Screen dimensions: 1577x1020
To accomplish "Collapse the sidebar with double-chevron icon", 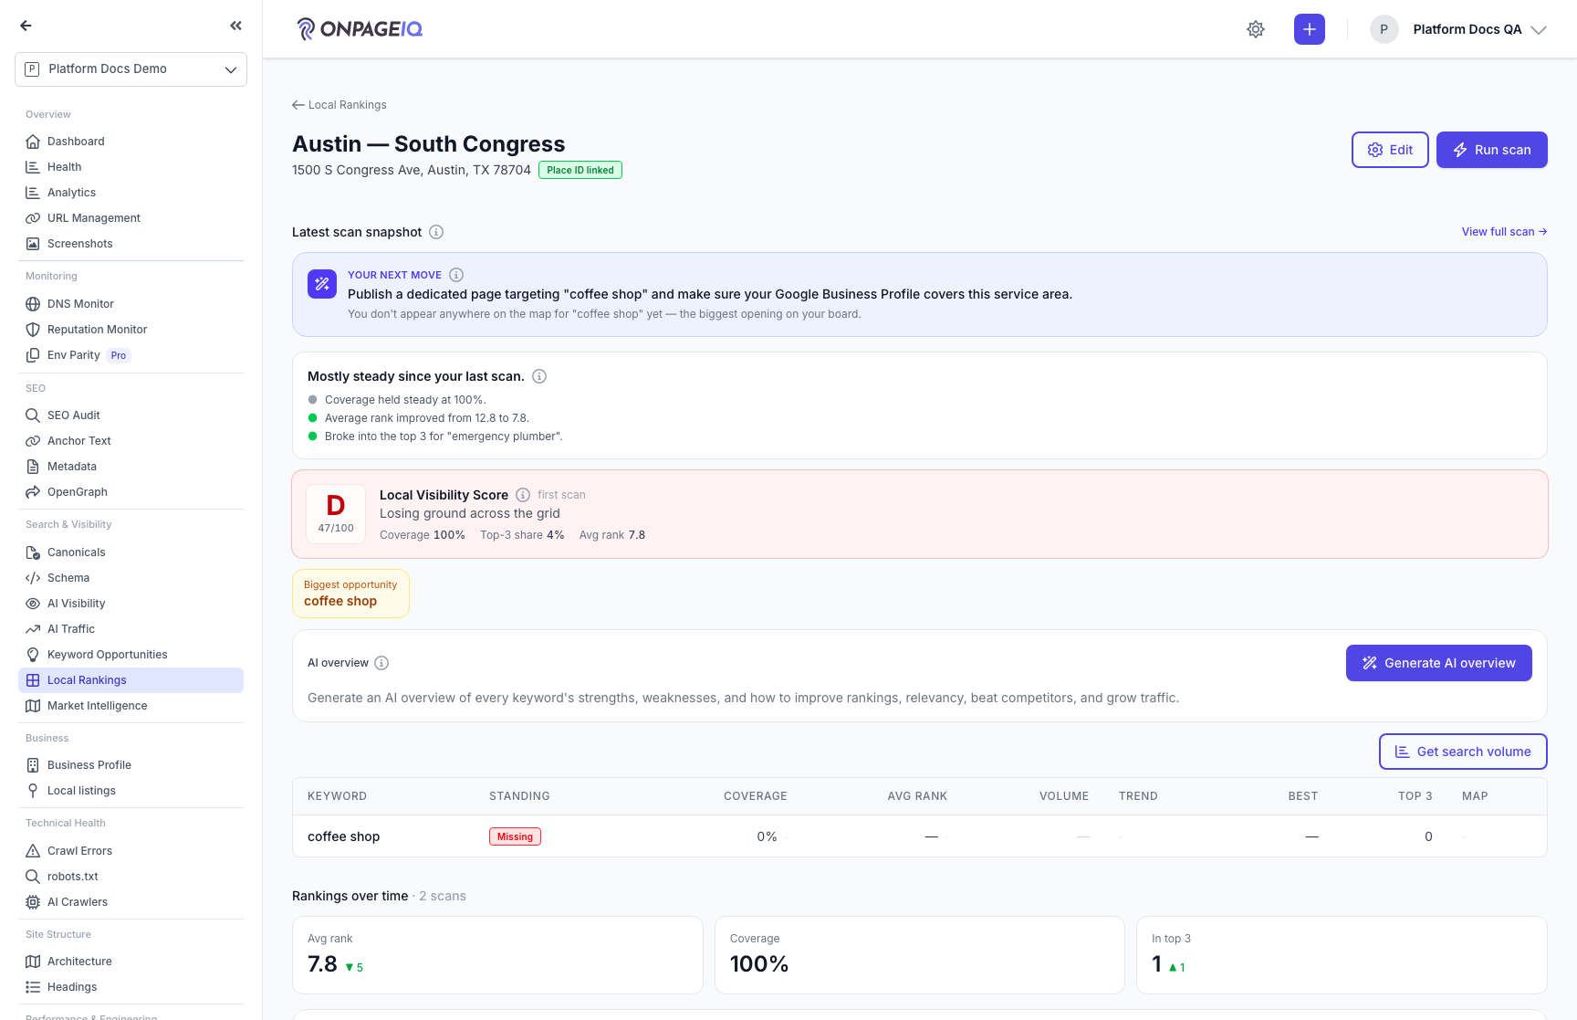I will [x=236, y=26].
